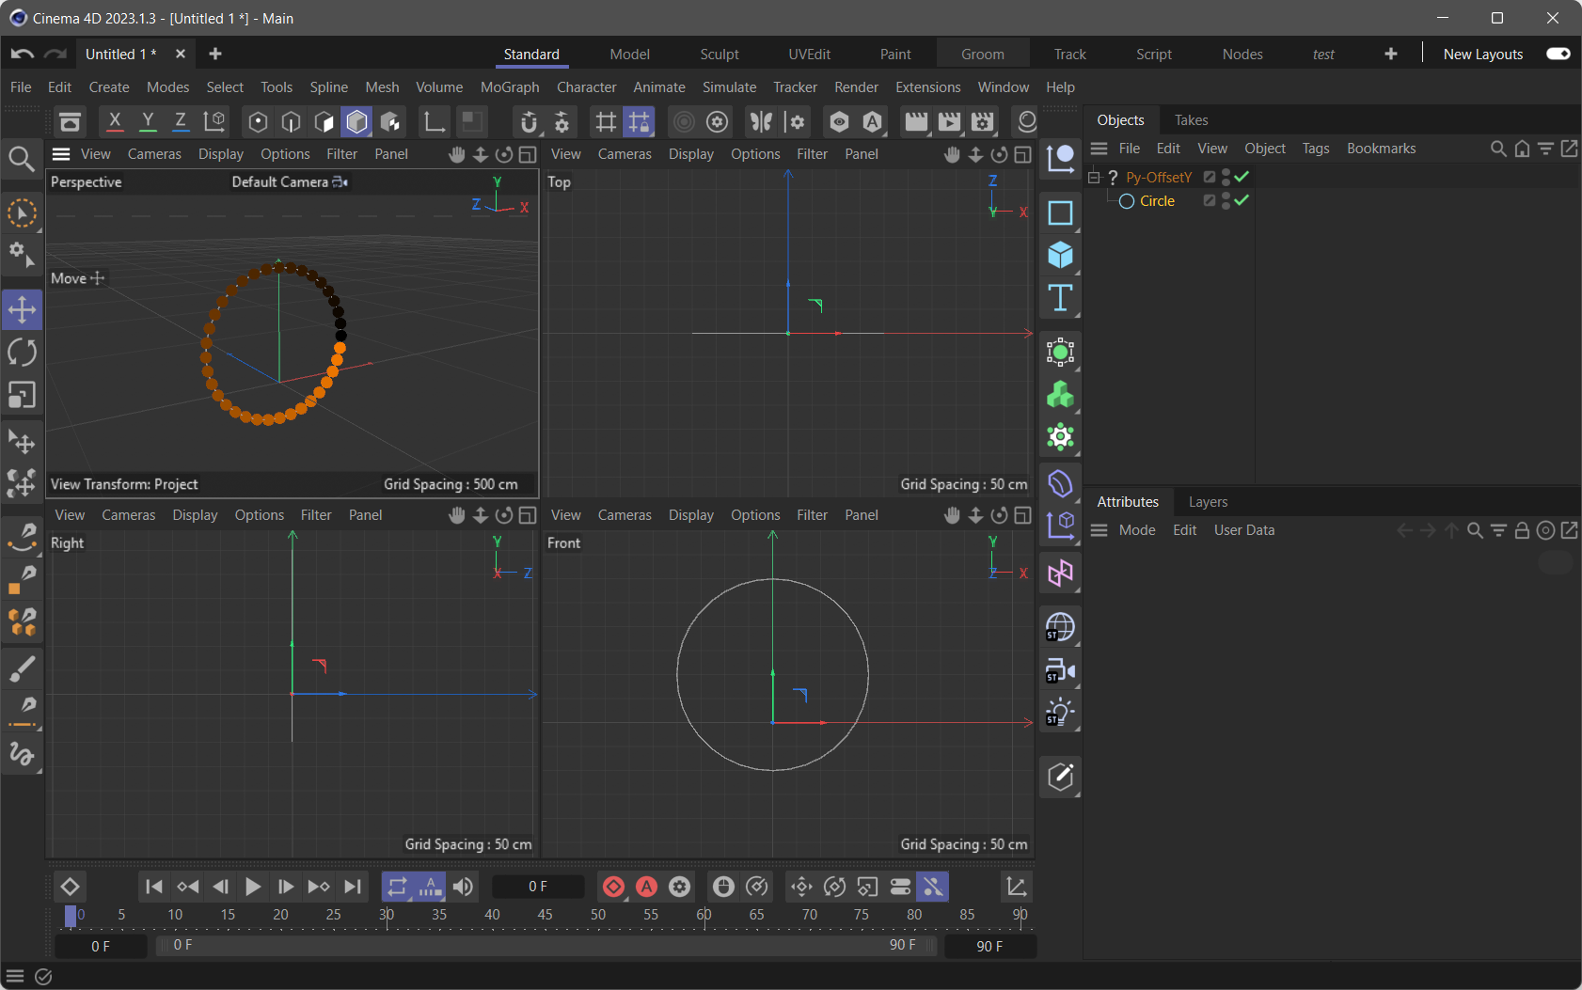Viewport: 1582px width, 990px height.
Task: Select the Paint brush tool in left palette
Action: tap(22, 668)
